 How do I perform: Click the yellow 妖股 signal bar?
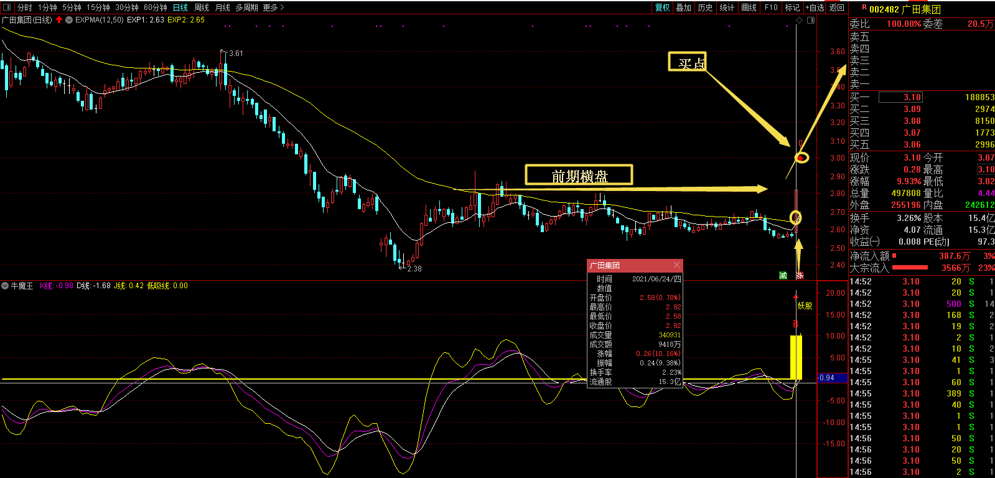796,357
